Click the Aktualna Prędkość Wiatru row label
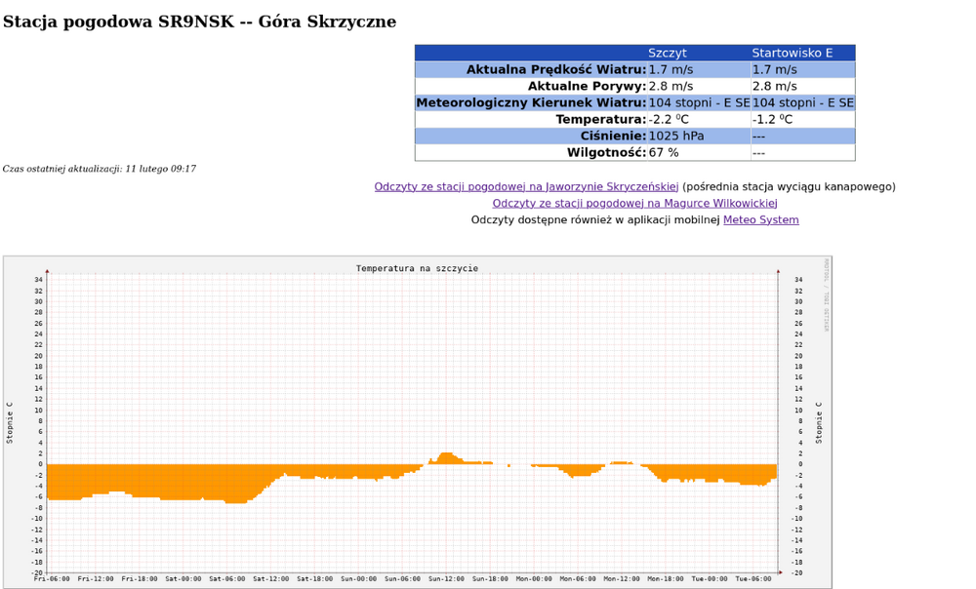Image resolution: width=976 pixels, height=589 pixels. click(x=555, y=70)
